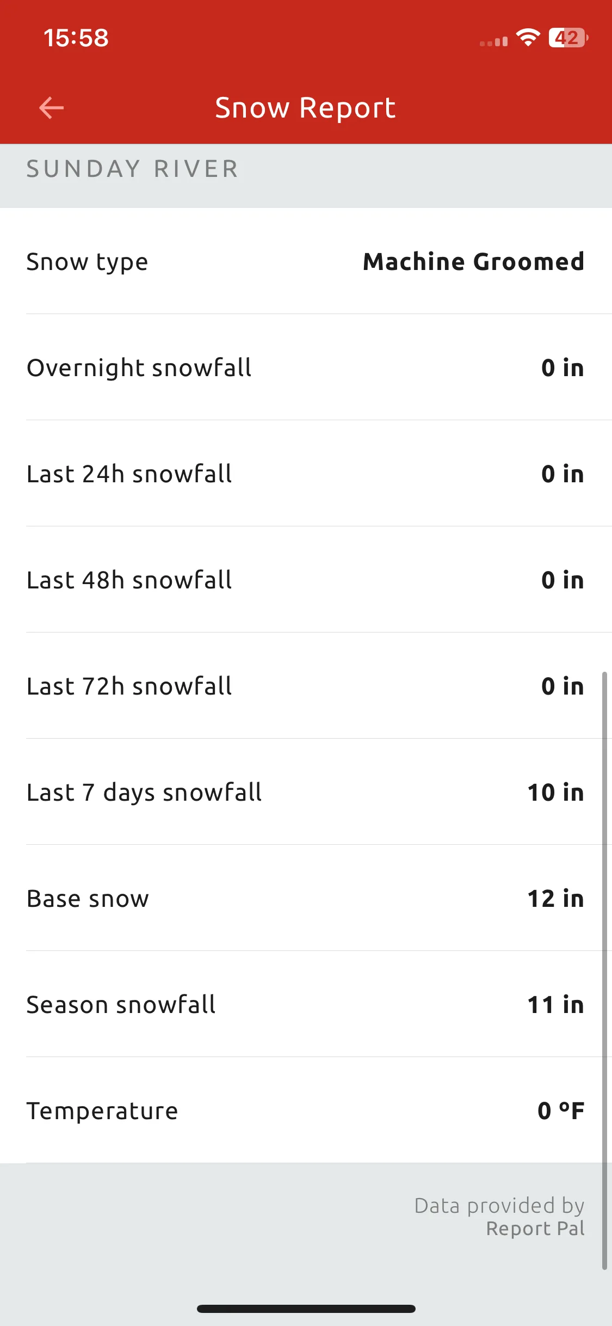
Task: Tap the home indicator bar at bottom
Action: pos(306,1309)
